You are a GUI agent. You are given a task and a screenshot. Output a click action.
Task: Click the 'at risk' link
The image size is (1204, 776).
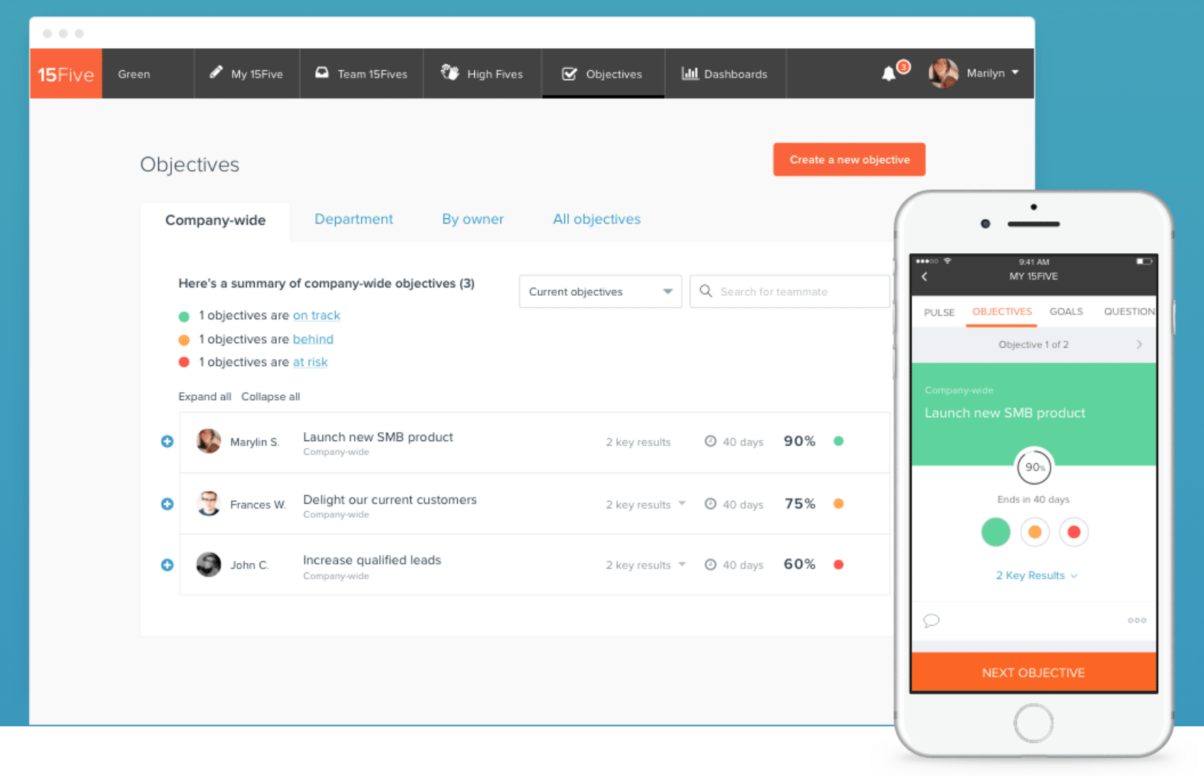coord(310,362)
